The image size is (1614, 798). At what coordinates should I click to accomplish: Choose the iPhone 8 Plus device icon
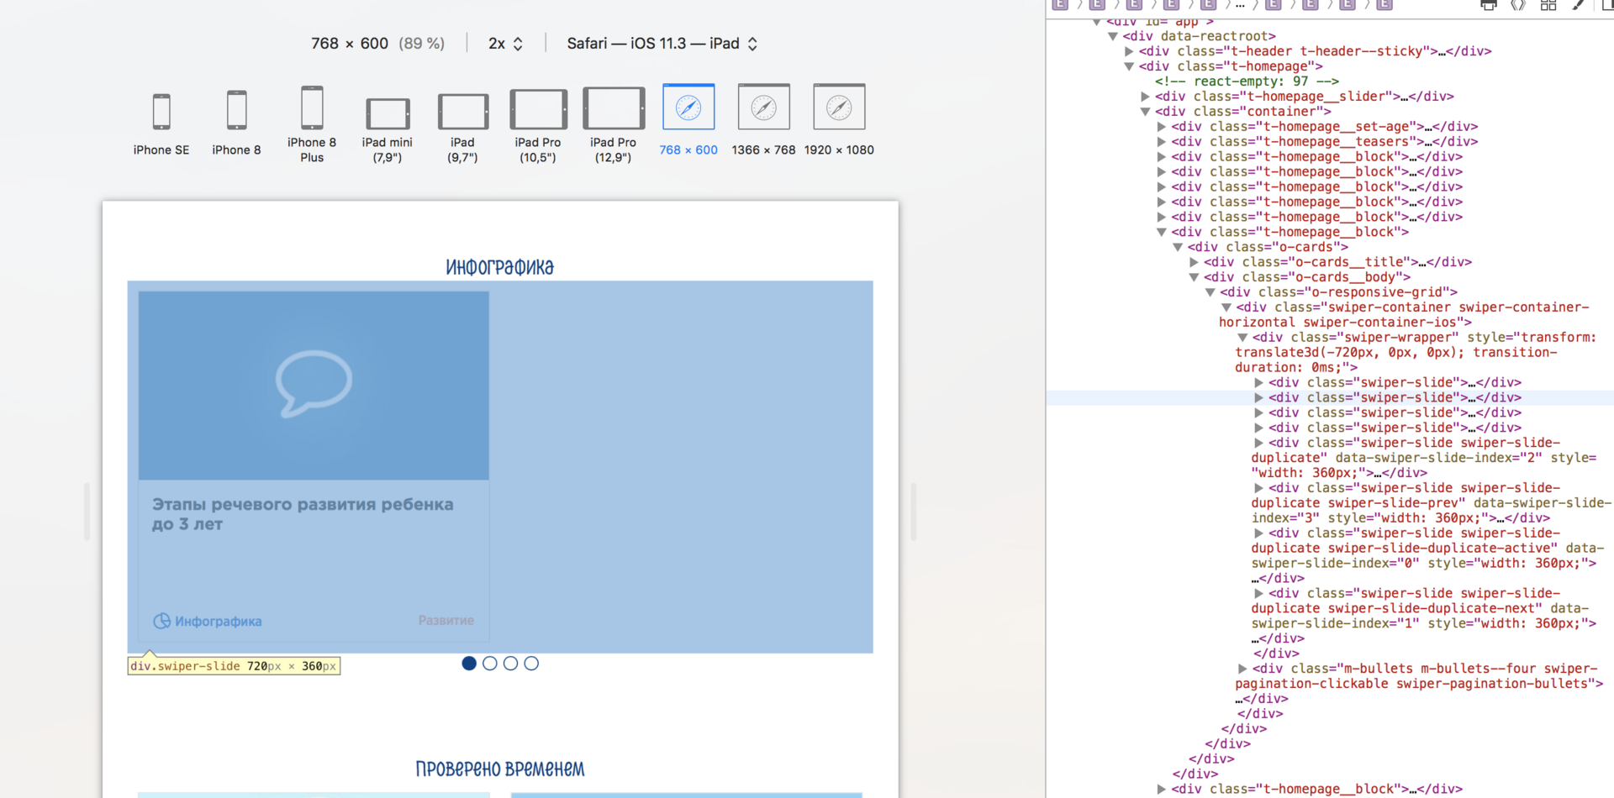312,108
